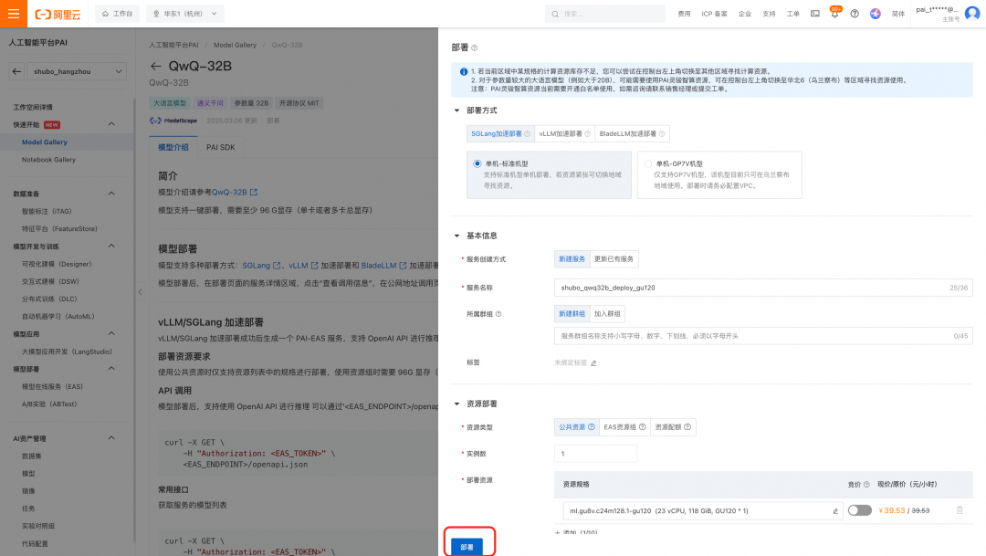Go back using the QwQ-32B arrow
Screen dimensions: 986x556
(156, 66)
